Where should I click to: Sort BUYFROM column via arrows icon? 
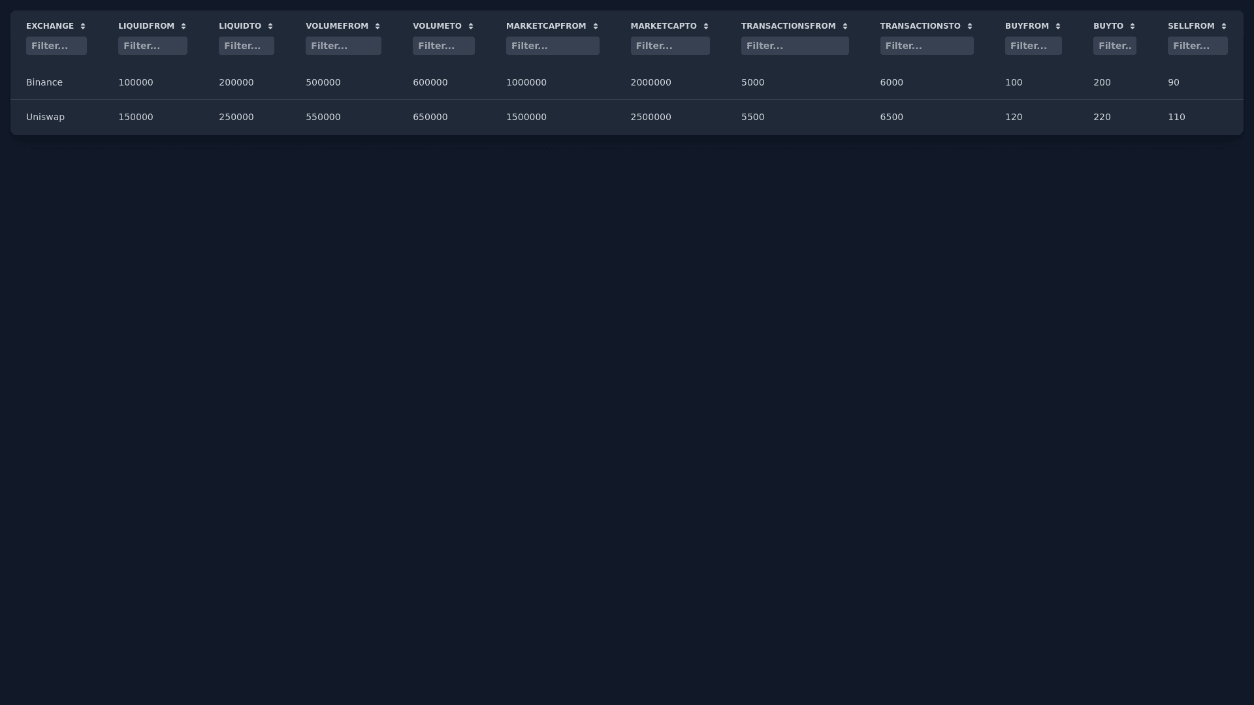[x=1058, y=26]
